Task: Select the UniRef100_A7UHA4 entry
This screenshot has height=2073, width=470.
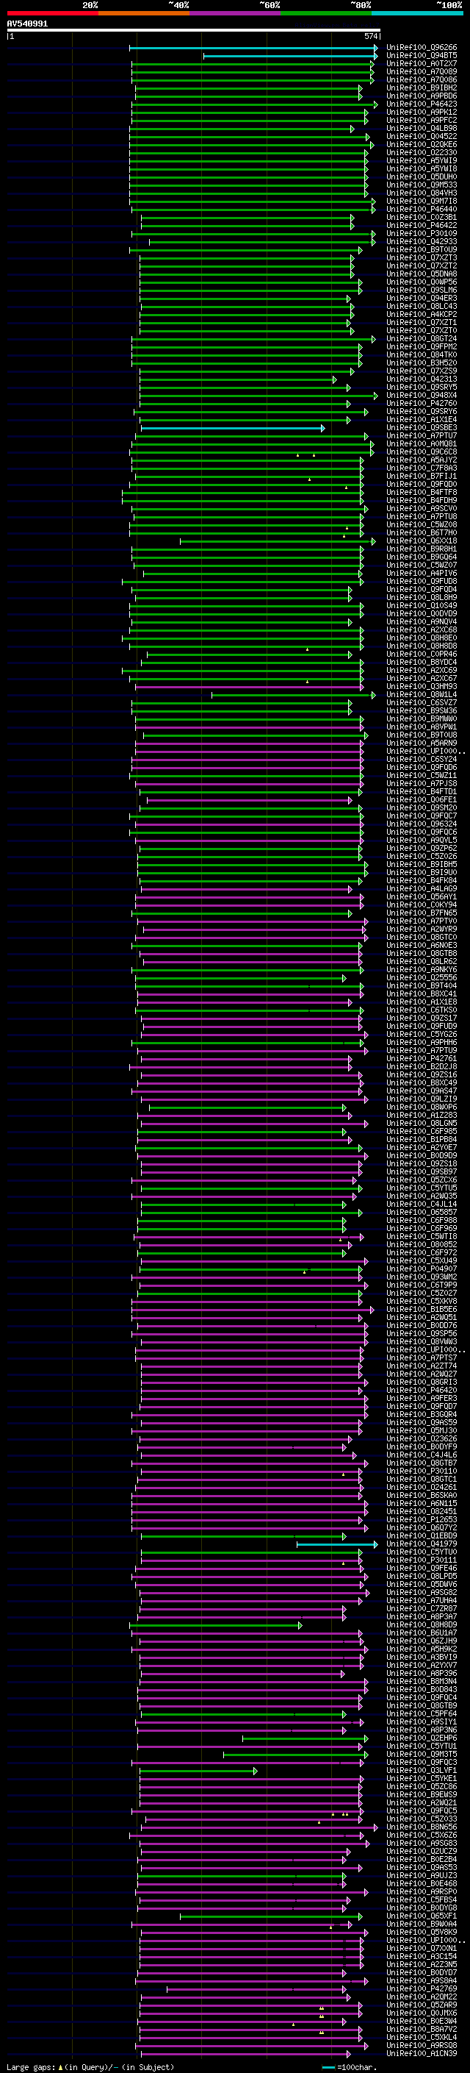Action: (422, 1602)
